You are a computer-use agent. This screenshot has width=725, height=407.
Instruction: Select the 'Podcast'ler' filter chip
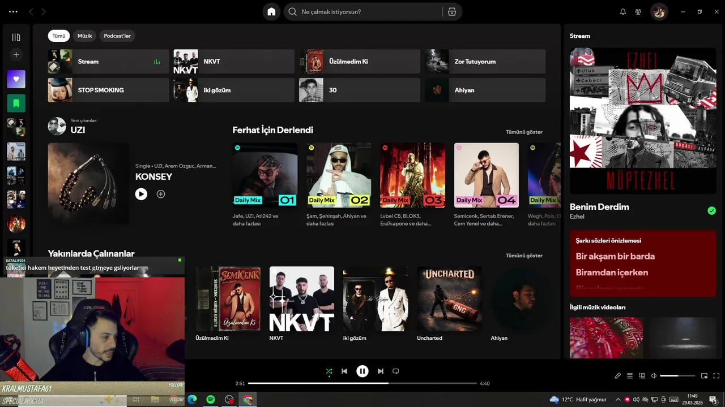117,36
